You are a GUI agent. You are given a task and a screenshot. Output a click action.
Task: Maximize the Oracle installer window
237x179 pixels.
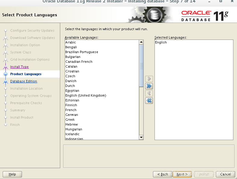pos(221,1)
